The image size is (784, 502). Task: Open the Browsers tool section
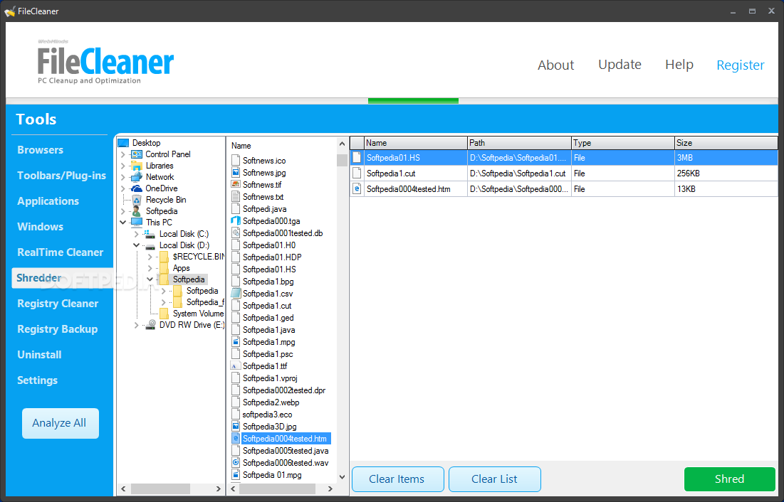coord(40,150)
